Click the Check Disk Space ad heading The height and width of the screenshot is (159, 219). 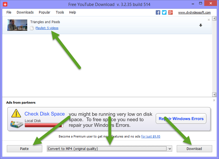[x=45, y=114]
